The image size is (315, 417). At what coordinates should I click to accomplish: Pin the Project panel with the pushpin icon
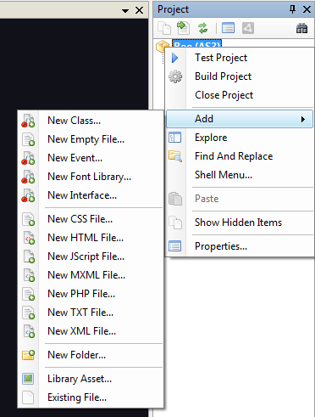coord(292,9)
